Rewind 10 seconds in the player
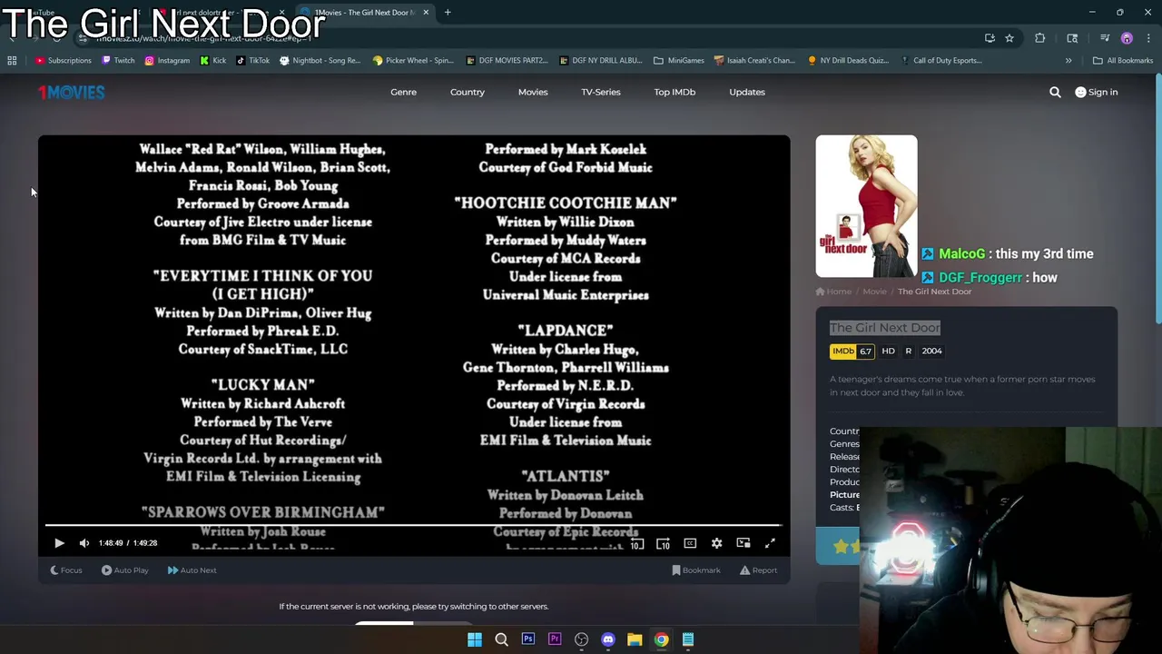This screenshot has width=1162, height=654. click(637, 543)
